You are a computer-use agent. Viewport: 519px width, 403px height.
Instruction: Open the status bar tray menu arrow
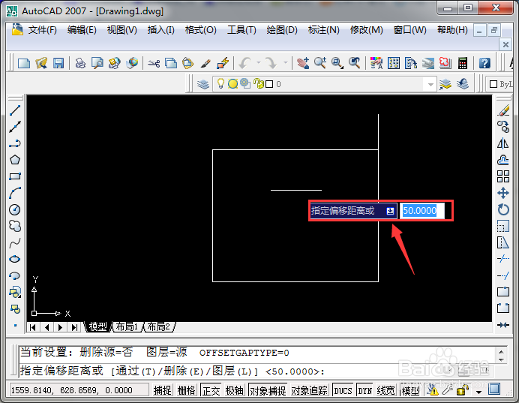tap(478, 392)
